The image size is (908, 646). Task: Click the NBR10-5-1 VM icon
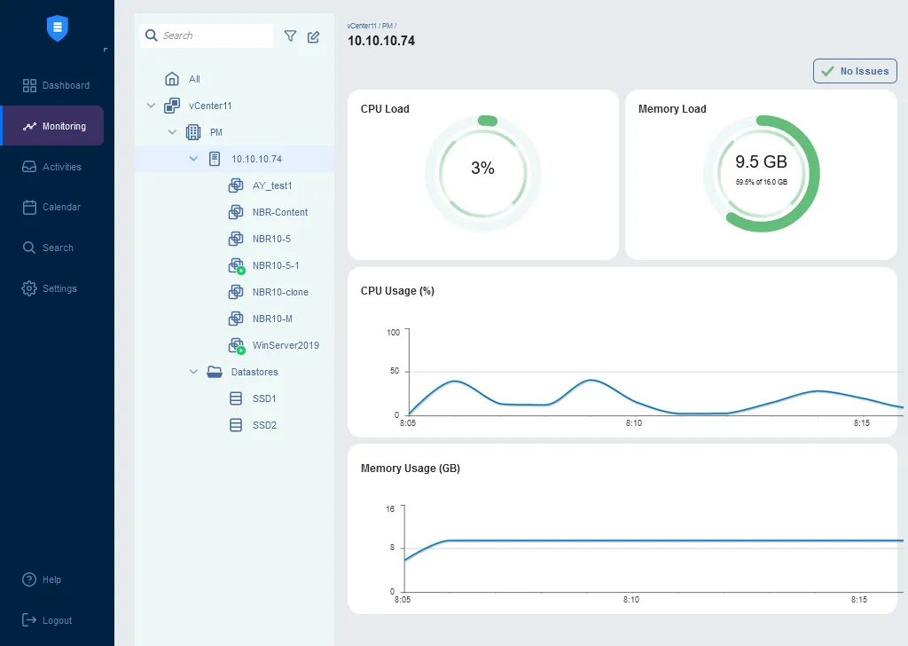(x=236, y=265)
